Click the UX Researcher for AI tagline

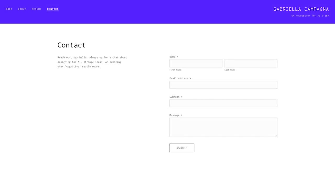click(310, 16)
